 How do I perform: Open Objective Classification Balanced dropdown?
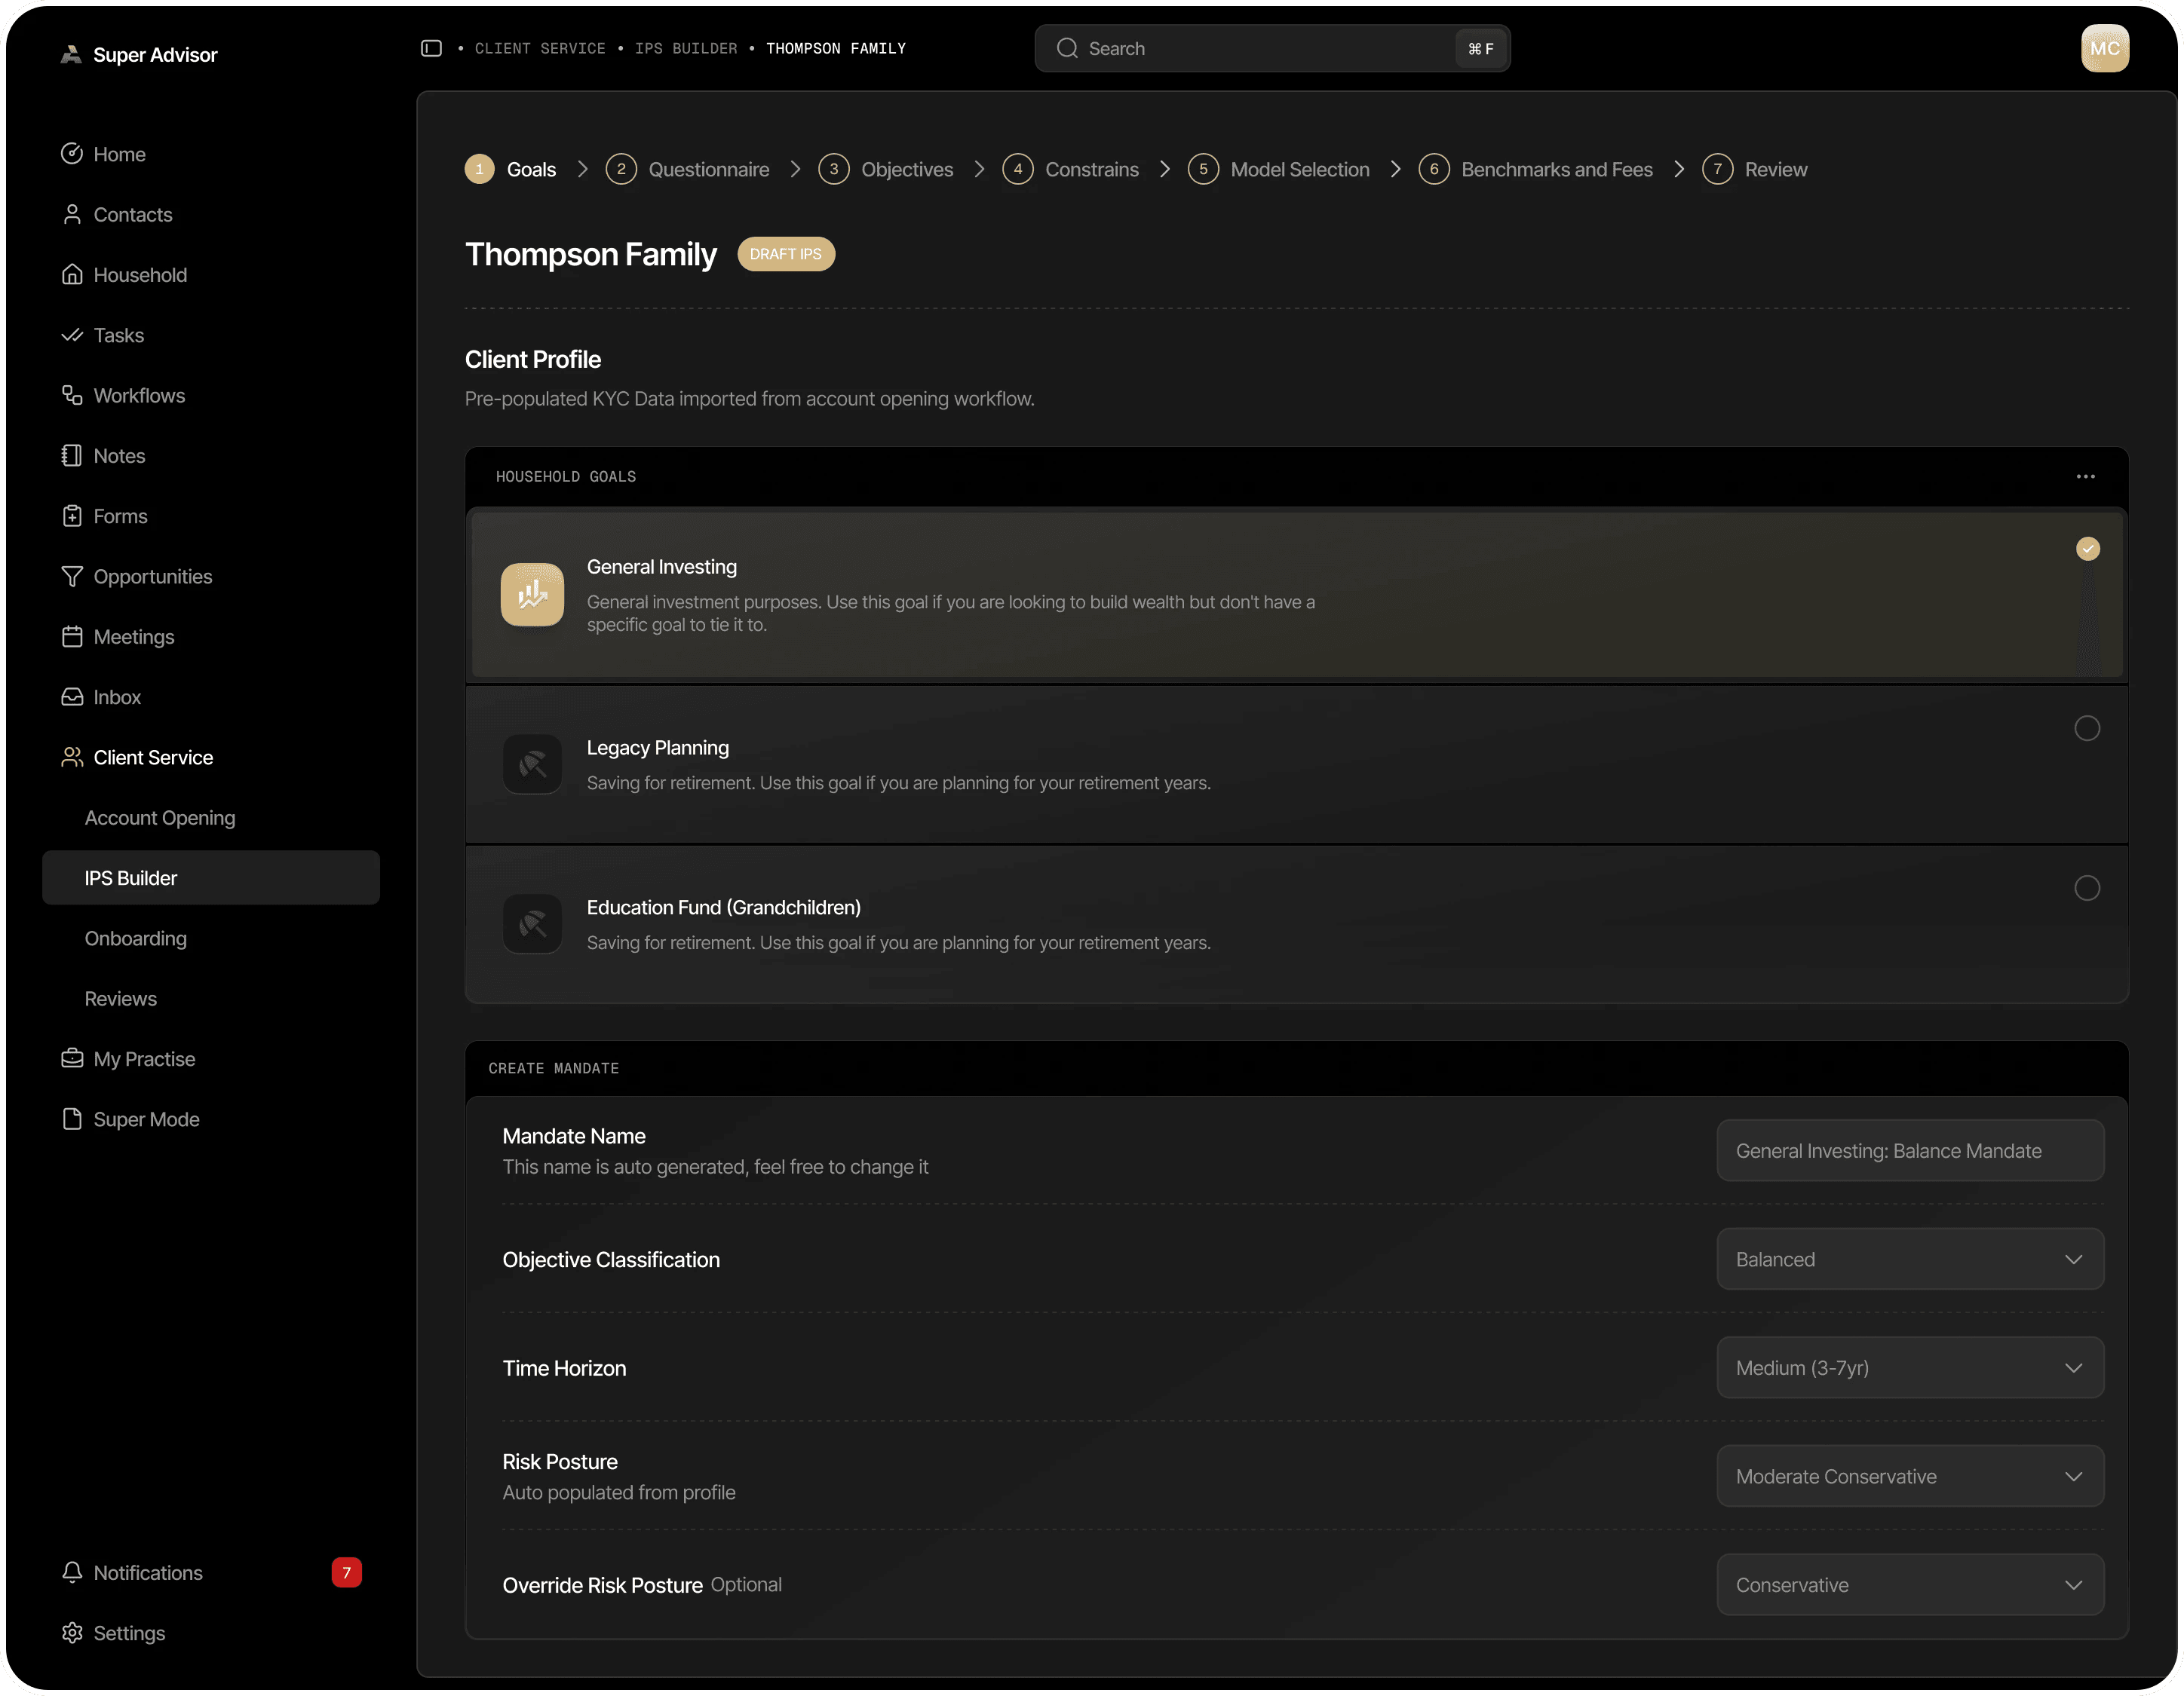pyautogui.click(x=1911, y=1260)
